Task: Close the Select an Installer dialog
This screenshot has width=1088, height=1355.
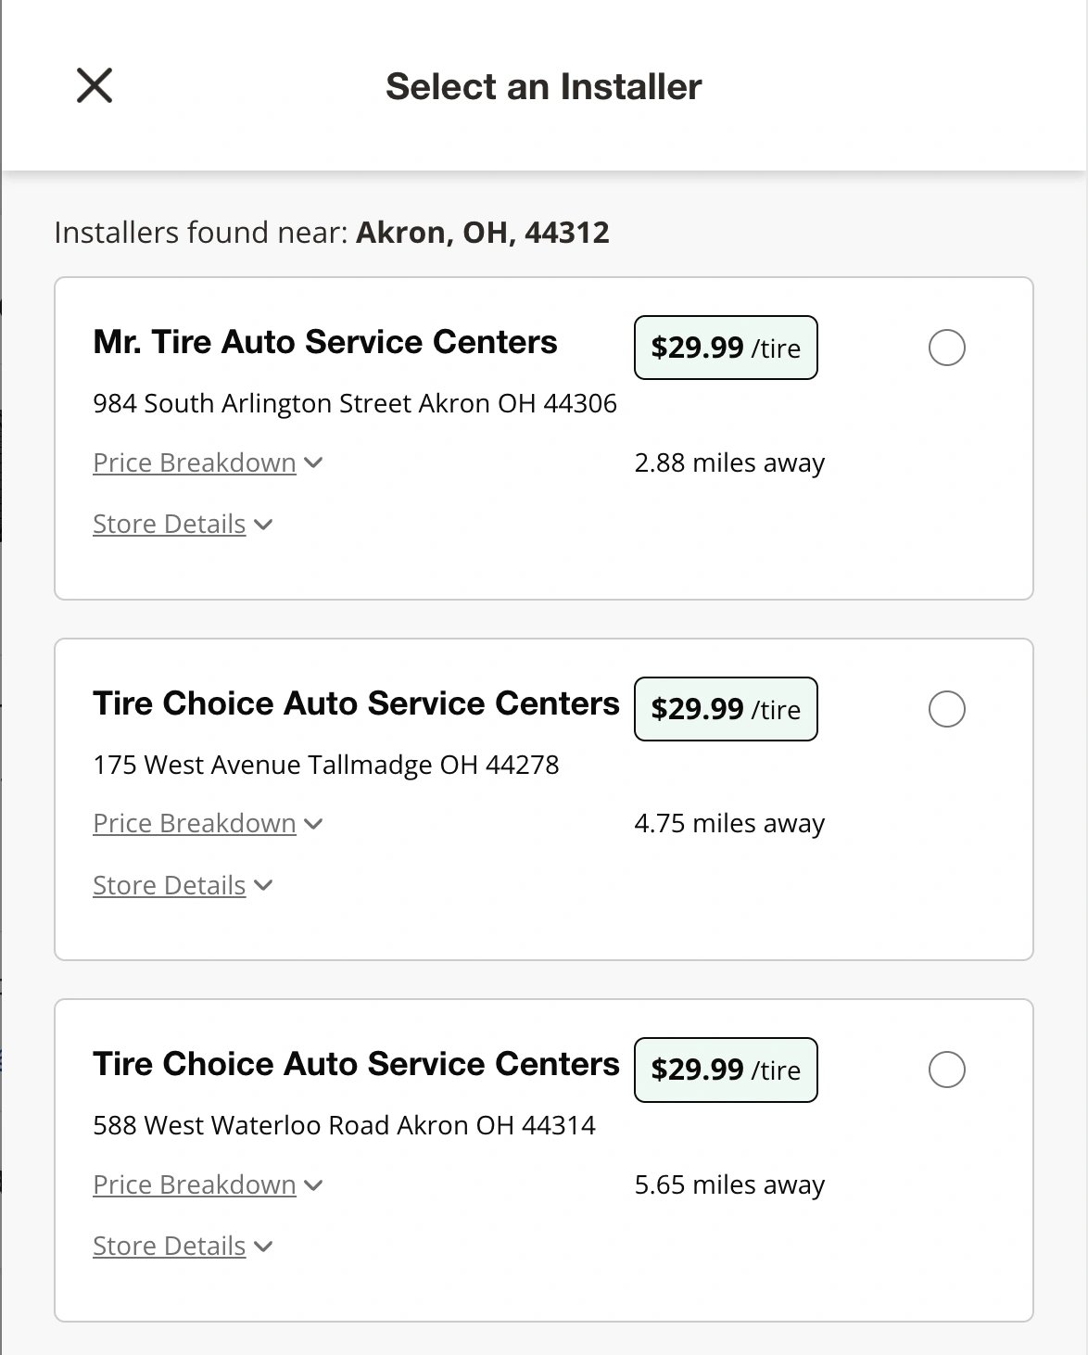Action: [94, 85]
